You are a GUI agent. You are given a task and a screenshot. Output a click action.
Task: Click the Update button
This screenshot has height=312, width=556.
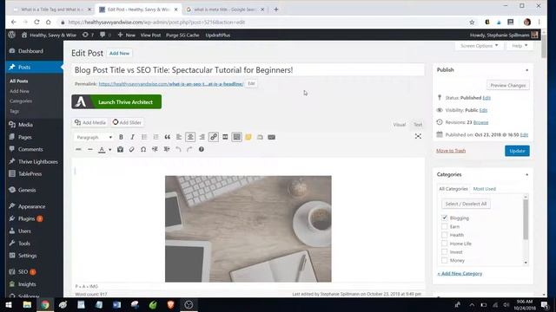[517, 151]
